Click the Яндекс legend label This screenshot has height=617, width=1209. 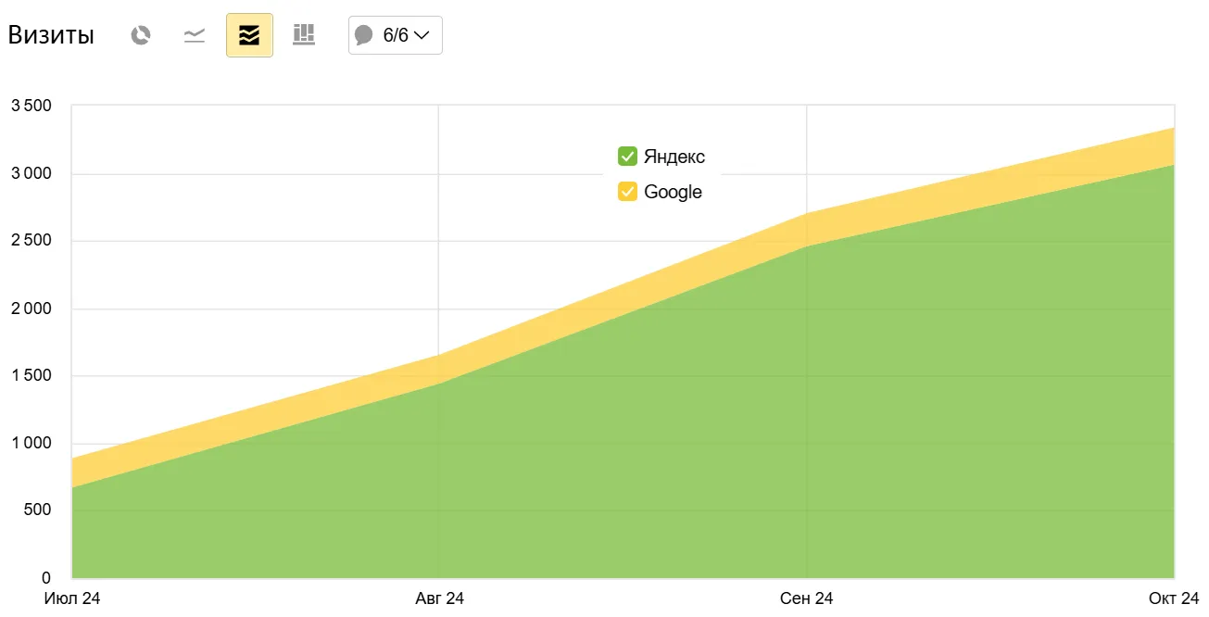click(x=674, y=157)
